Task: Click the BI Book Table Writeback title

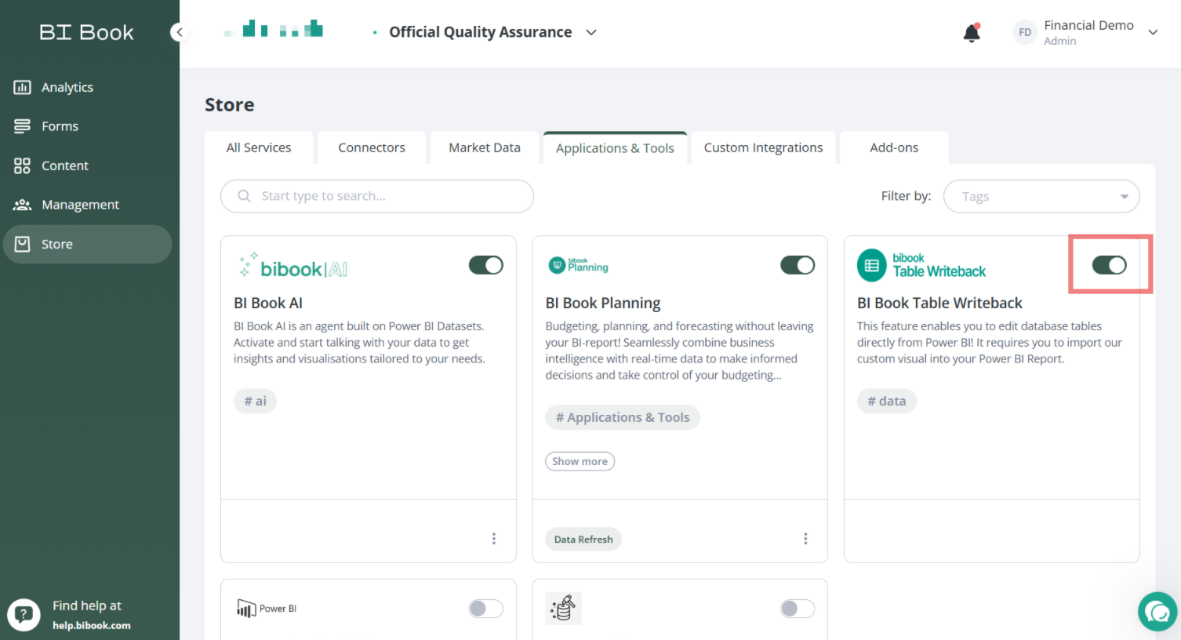Action: pos(939,303)
